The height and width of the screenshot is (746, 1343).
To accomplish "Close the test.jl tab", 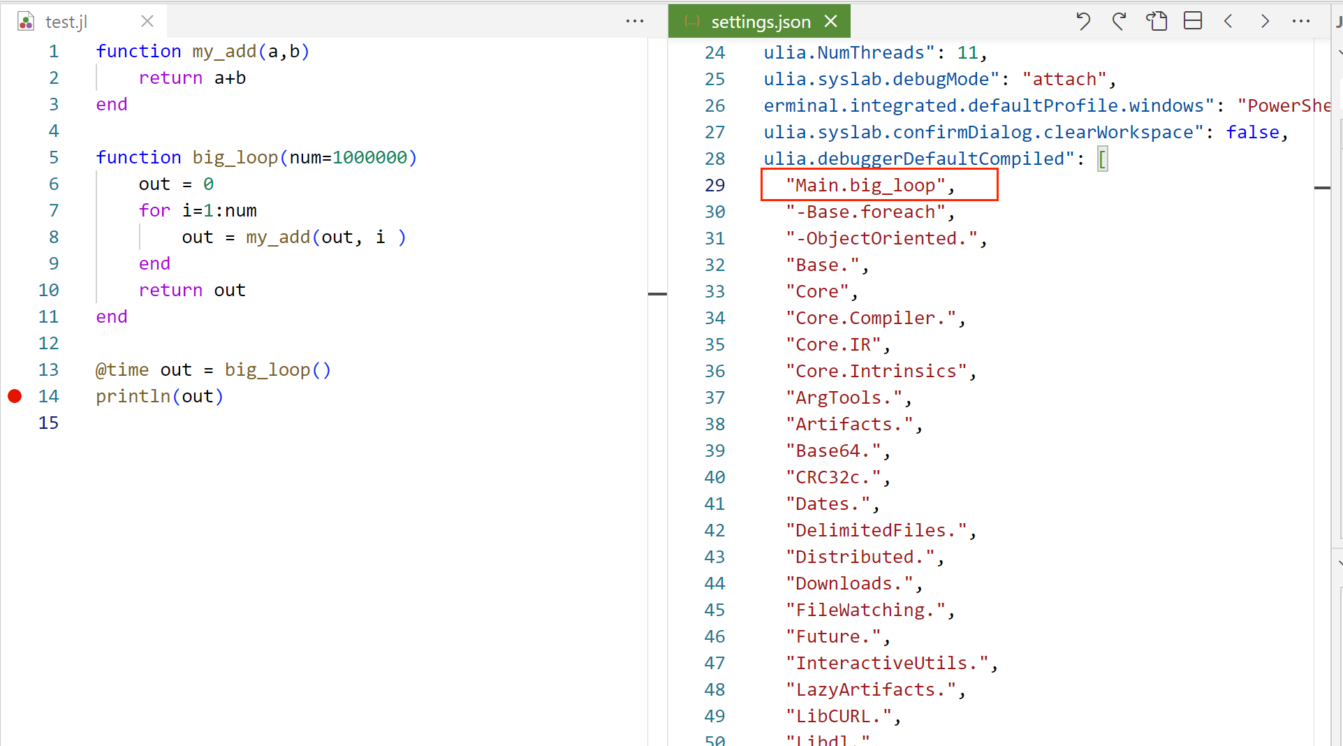I will pos(147,22).
